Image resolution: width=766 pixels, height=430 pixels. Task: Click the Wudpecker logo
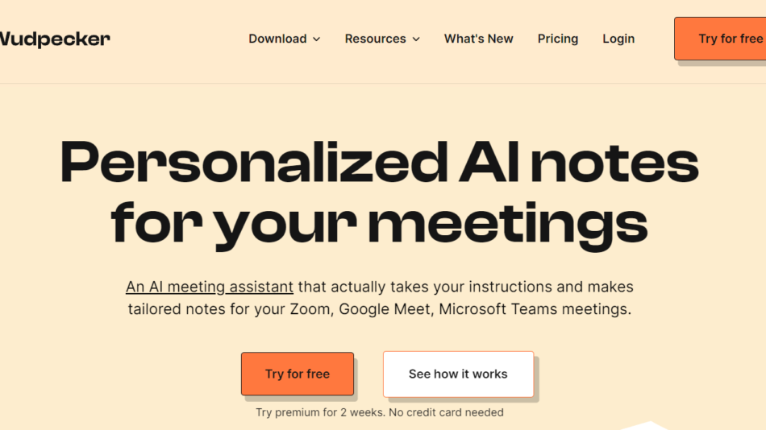tap(55, 39)
